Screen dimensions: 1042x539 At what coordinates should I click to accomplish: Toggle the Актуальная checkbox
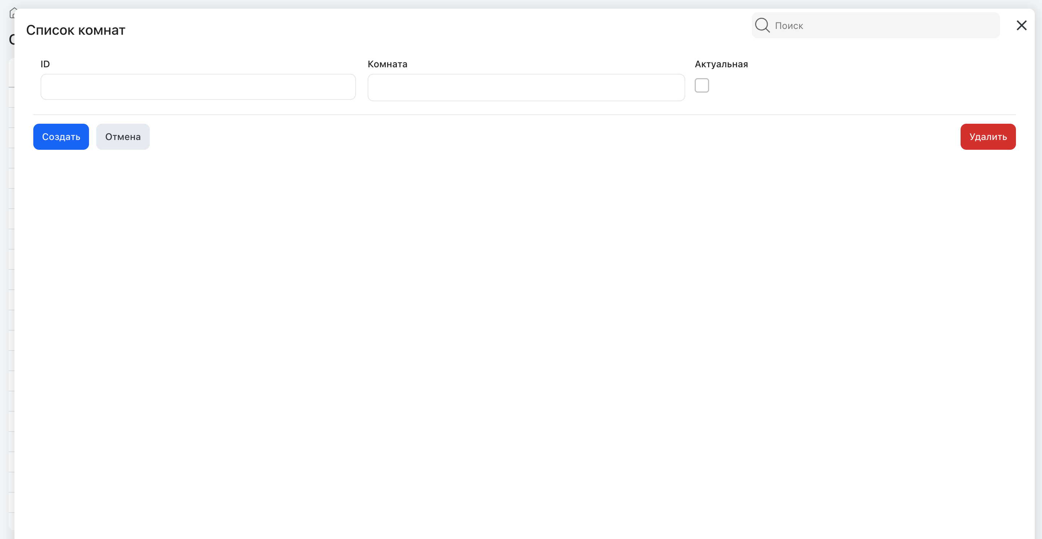702,85
